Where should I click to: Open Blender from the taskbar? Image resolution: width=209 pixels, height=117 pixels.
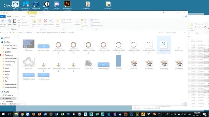pyautogui.click(x=154, y=114)
